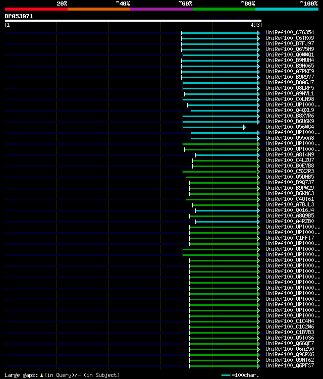
Task: Click the end-position label 493
Action: (255, 25)
